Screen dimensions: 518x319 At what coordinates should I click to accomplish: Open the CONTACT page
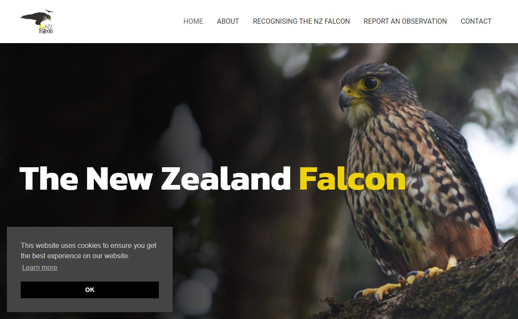[476, 21]
